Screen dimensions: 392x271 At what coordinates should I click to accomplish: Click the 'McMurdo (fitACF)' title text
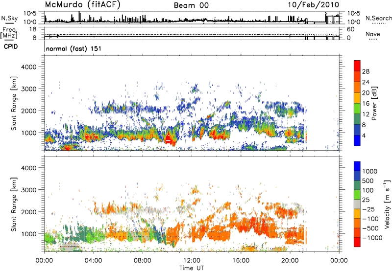(82, 5)
